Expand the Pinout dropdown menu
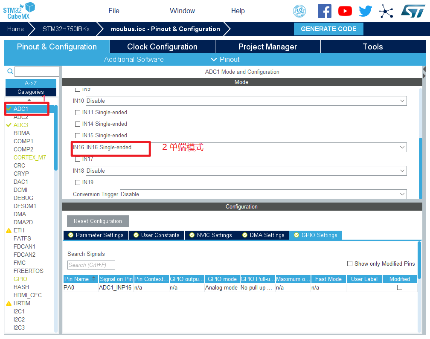This screenshot has height=339, width=430. (x=225, y=60)
